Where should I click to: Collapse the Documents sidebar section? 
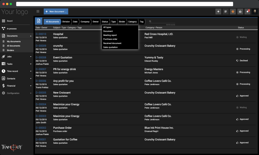pyautogui.click(x=31, y=36)
